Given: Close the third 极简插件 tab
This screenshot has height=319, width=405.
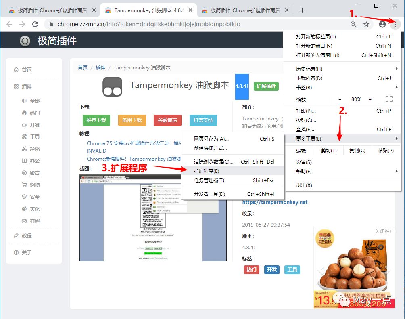Looking at the screenshot, I should (287, 10).
